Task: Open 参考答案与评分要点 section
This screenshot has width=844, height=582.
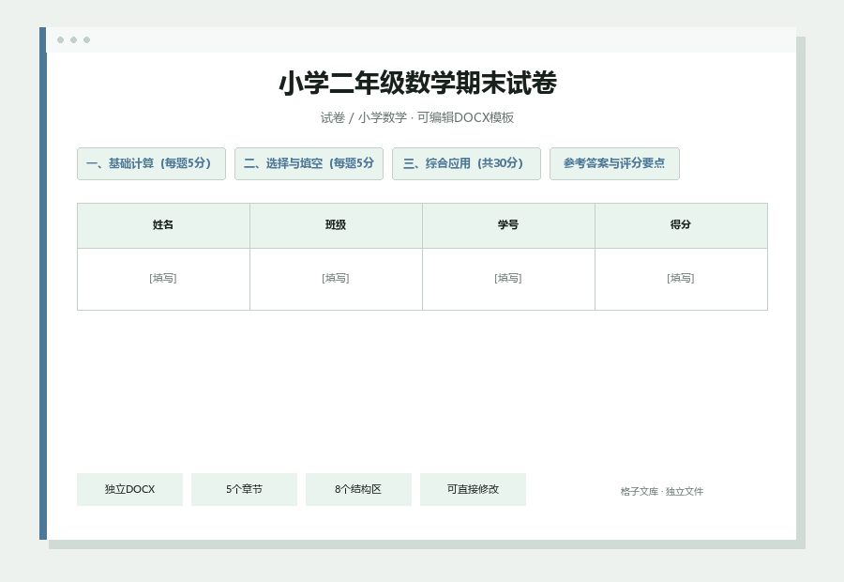Action: pos(614,164)
